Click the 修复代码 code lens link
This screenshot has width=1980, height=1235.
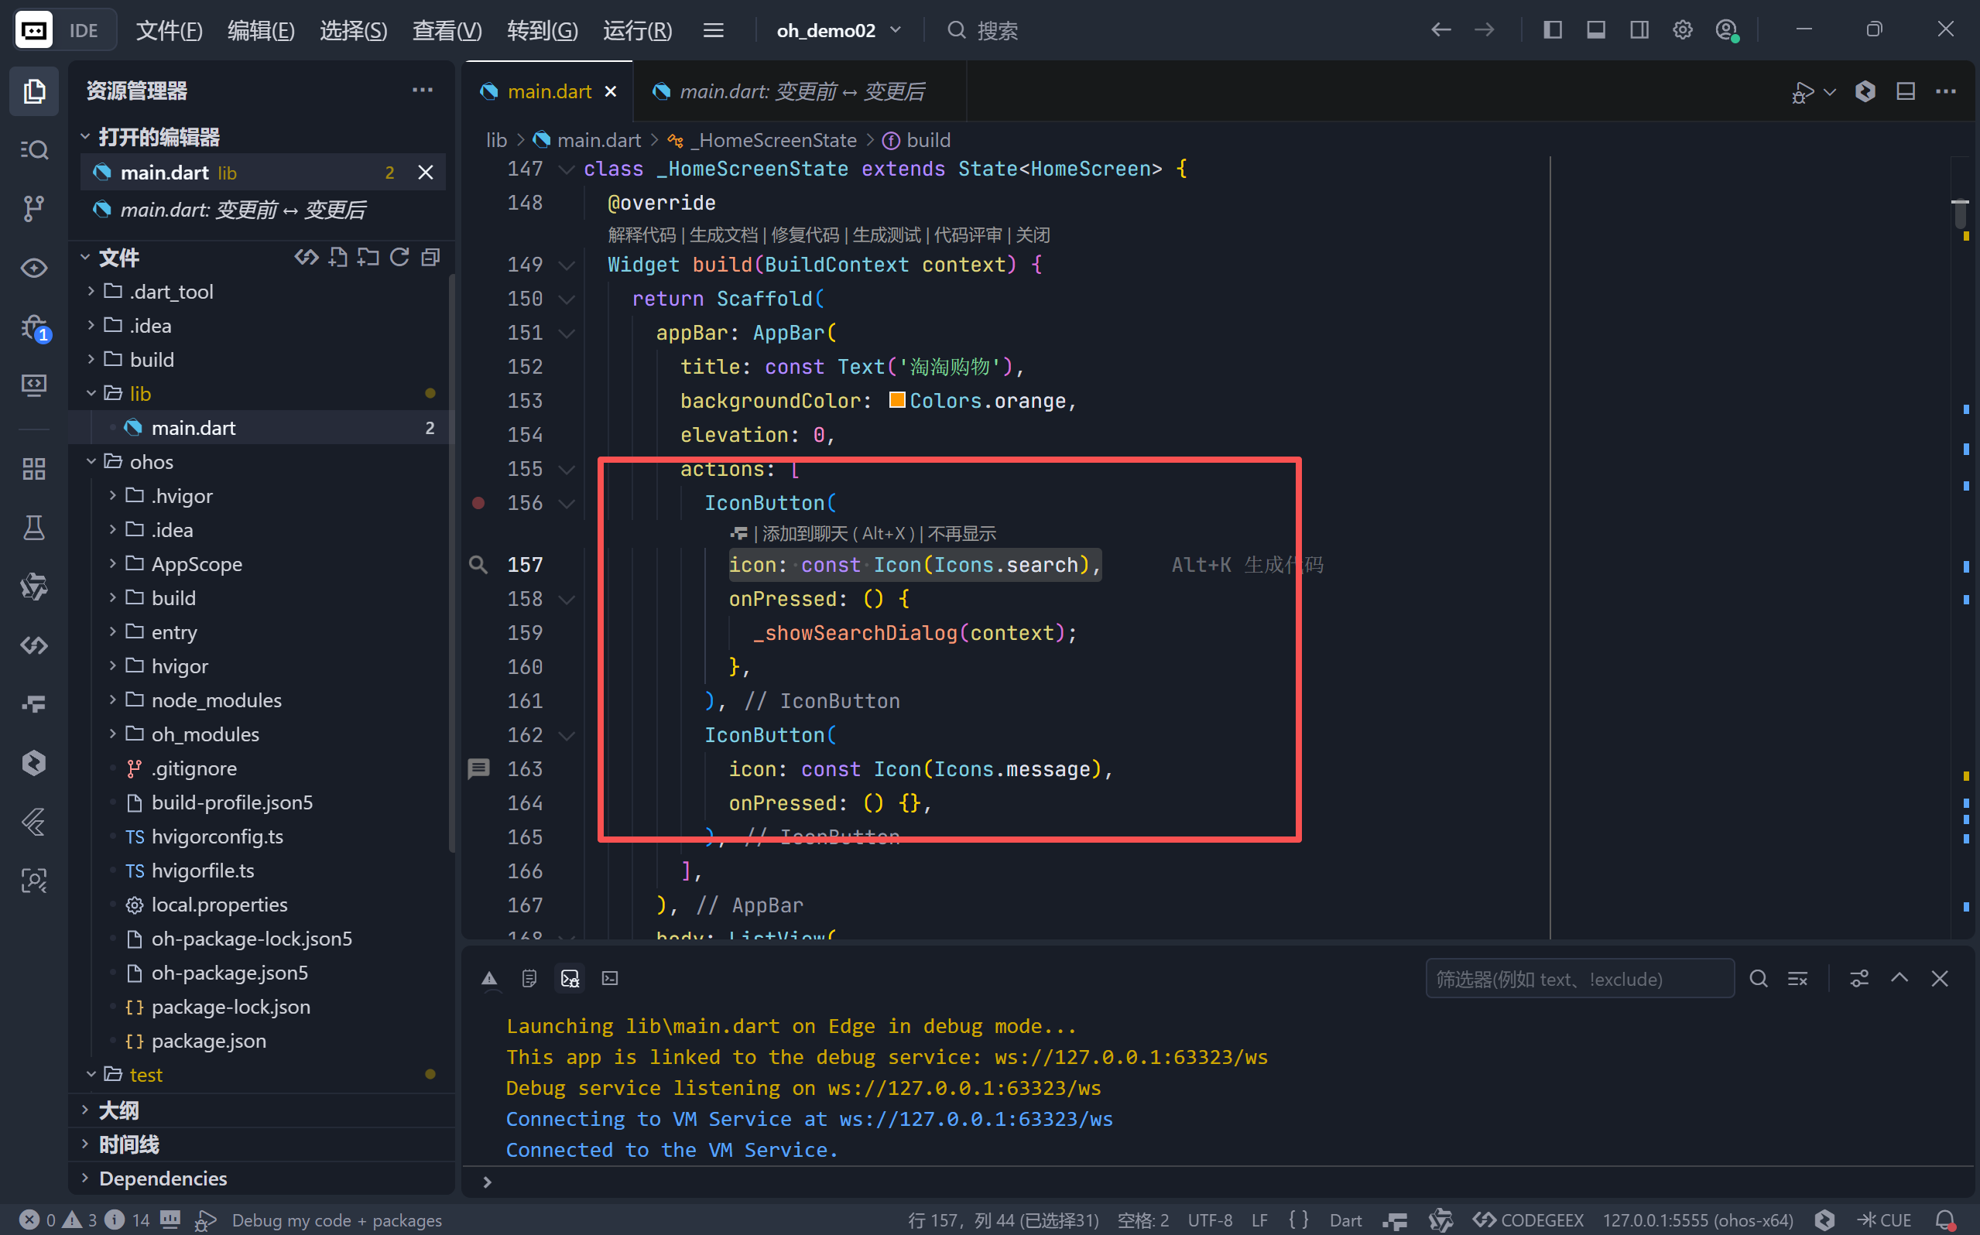tap(804, 235)
